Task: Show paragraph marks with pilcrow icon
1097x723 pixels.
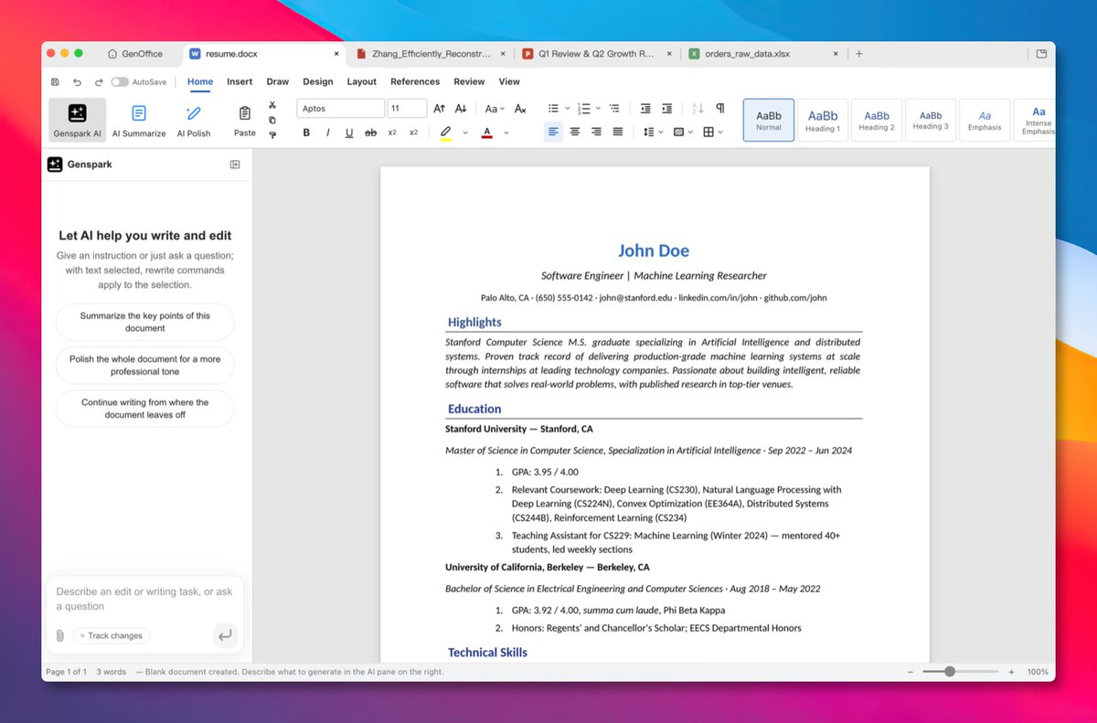Action: click(x=720, y=108)
